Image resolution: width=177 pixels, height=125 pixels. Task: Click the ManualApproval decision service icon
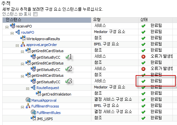pos(28,100)
